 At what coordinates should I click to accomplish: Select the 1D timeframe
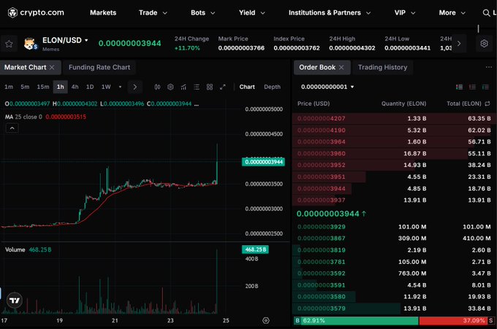point(90,87)
